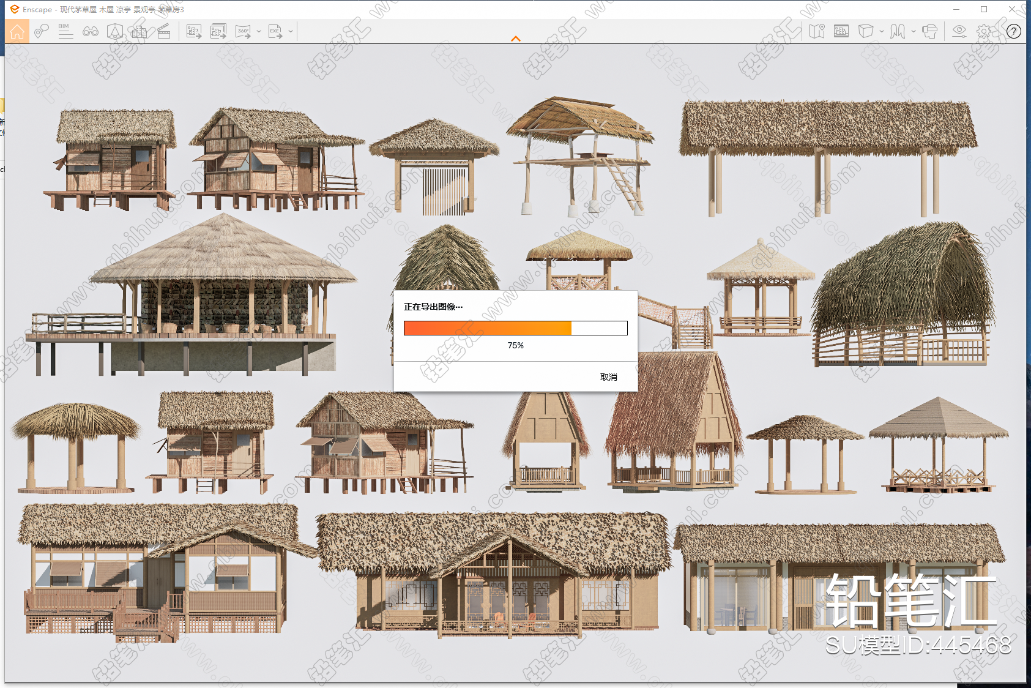Screen dimensions: 1031x688
Task: Open view management binoculars icon
Action: pos(91,31)
